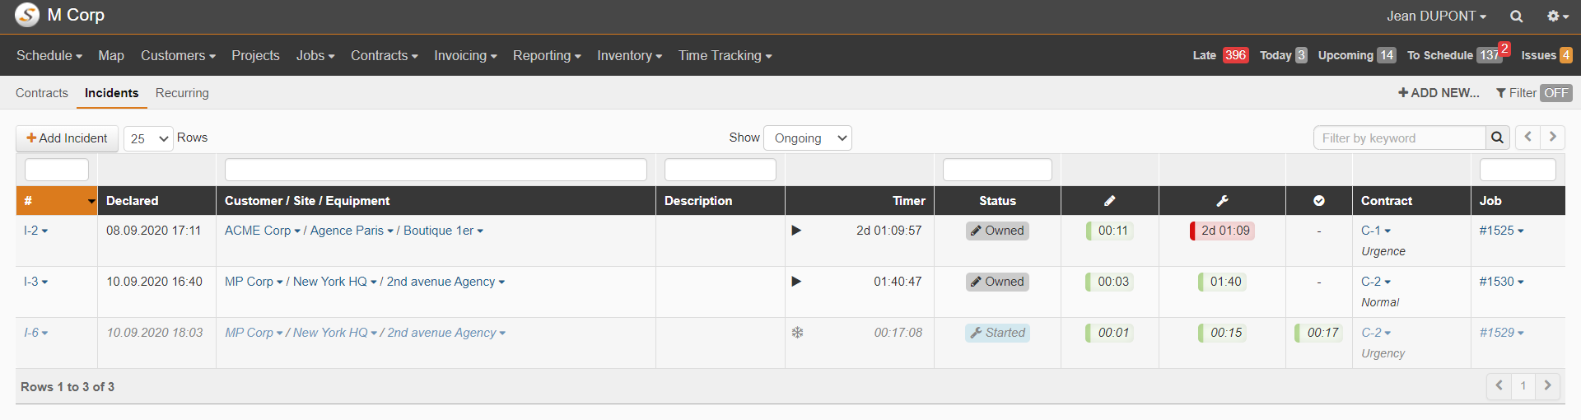The image size is (1581, 420).
Task: Click the pencil column header icon
Action: click(1109, 201)
